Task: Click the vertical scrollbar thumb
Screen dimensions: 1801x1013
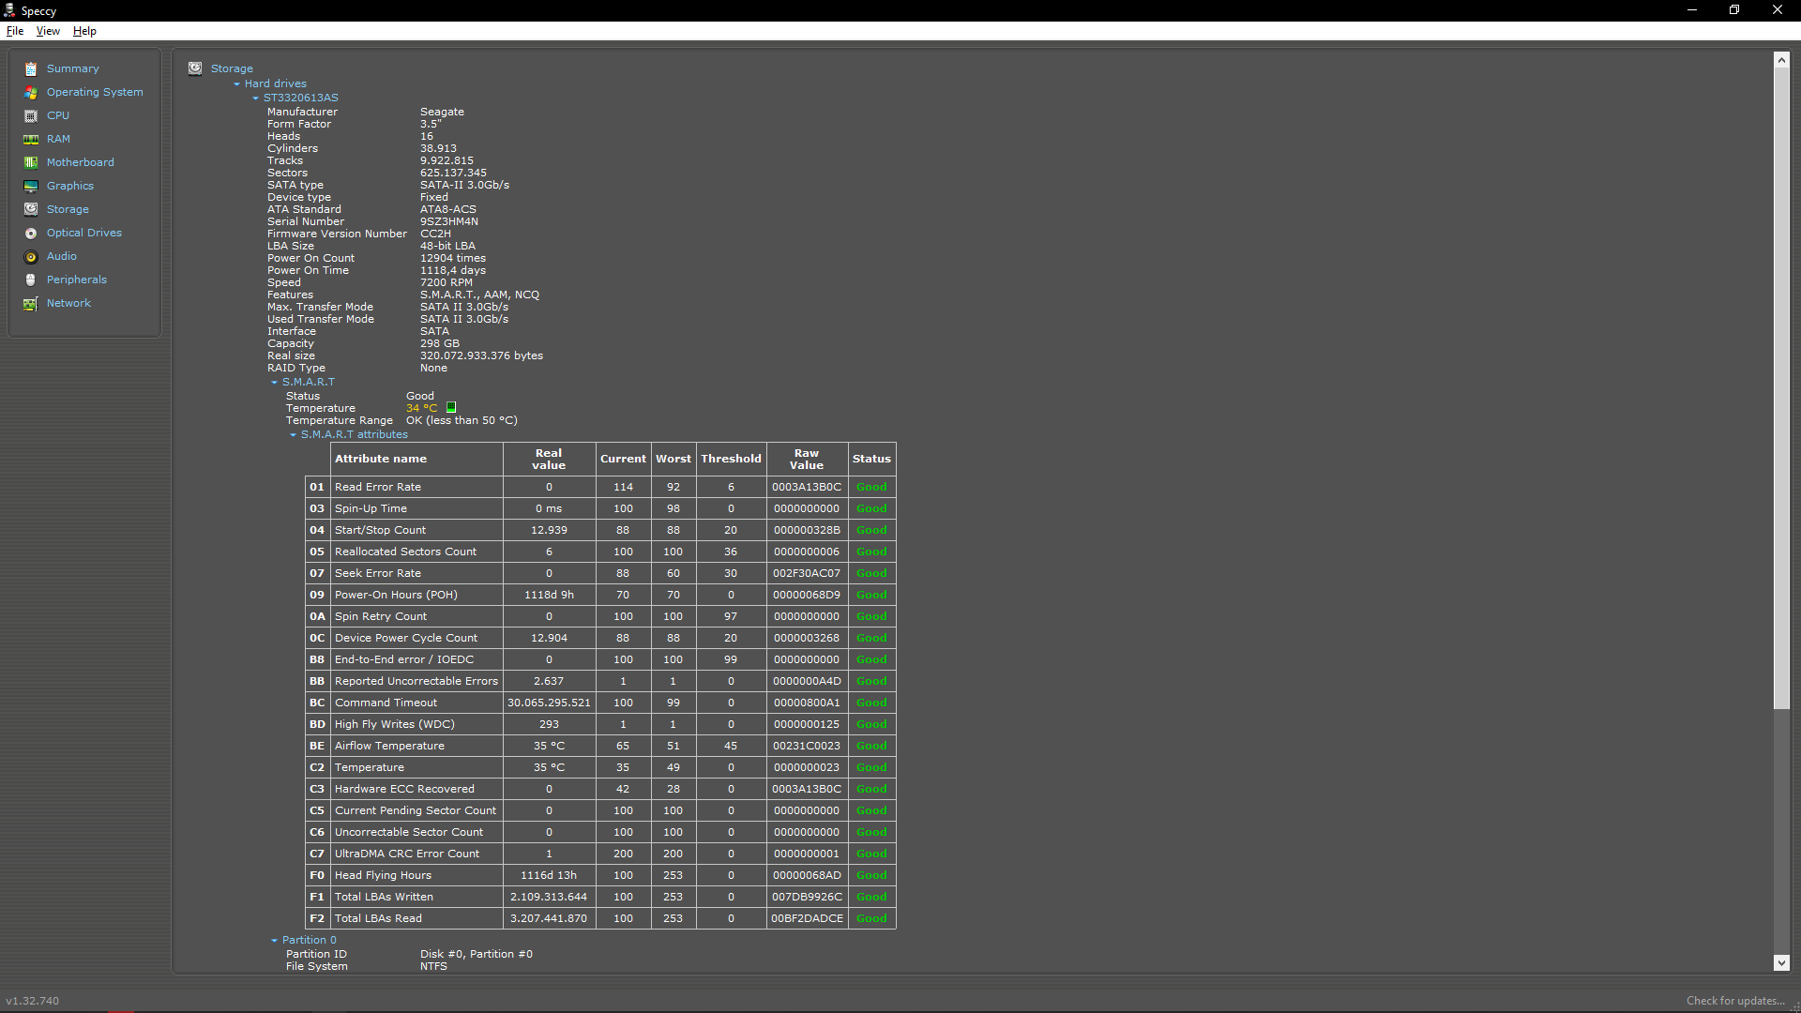Action: pos(1781,388)
